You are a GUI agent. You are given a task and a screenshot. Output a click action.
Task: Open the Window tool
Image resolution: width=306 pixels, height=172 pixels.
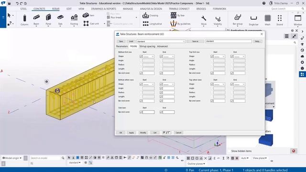tap(298, 20)
